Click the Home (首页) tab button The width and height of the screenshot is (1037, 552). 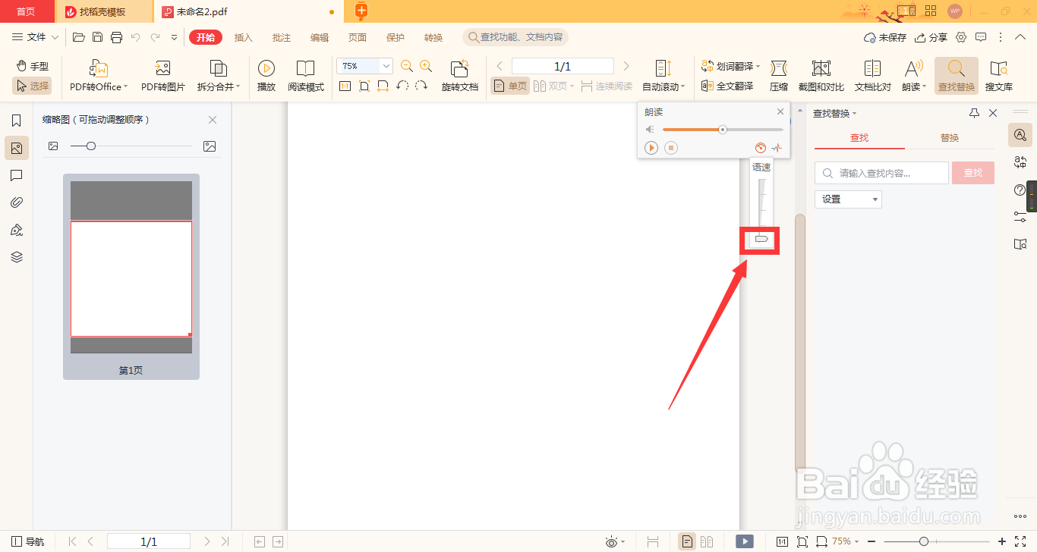point(26,11)
